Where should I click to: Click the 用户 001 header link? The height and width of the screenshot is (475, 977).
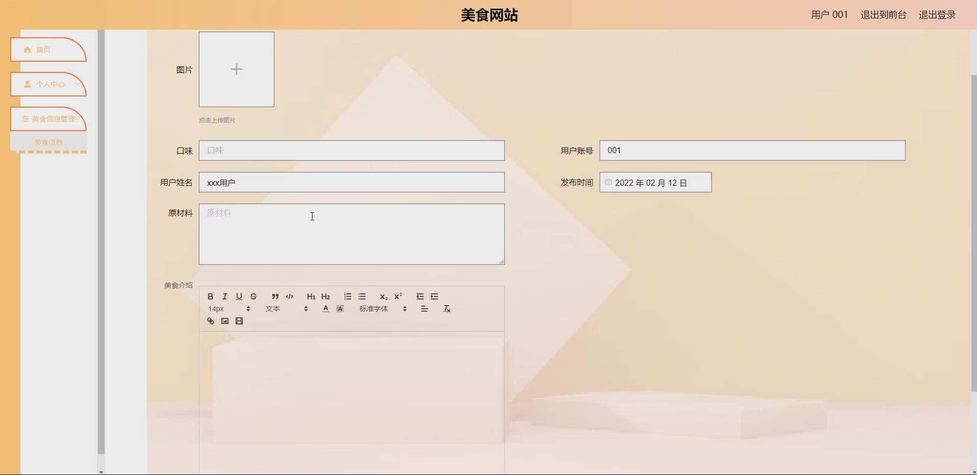coord(829,15)
